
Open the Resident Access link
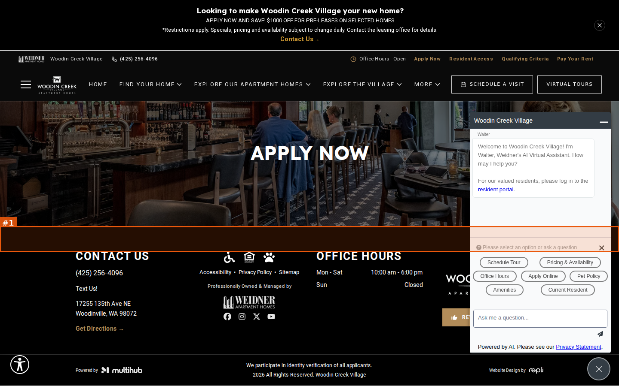coord(471,59)
